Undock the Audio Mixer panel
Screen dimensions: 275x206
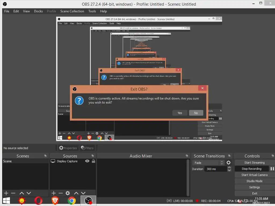[x=187, y=156]
